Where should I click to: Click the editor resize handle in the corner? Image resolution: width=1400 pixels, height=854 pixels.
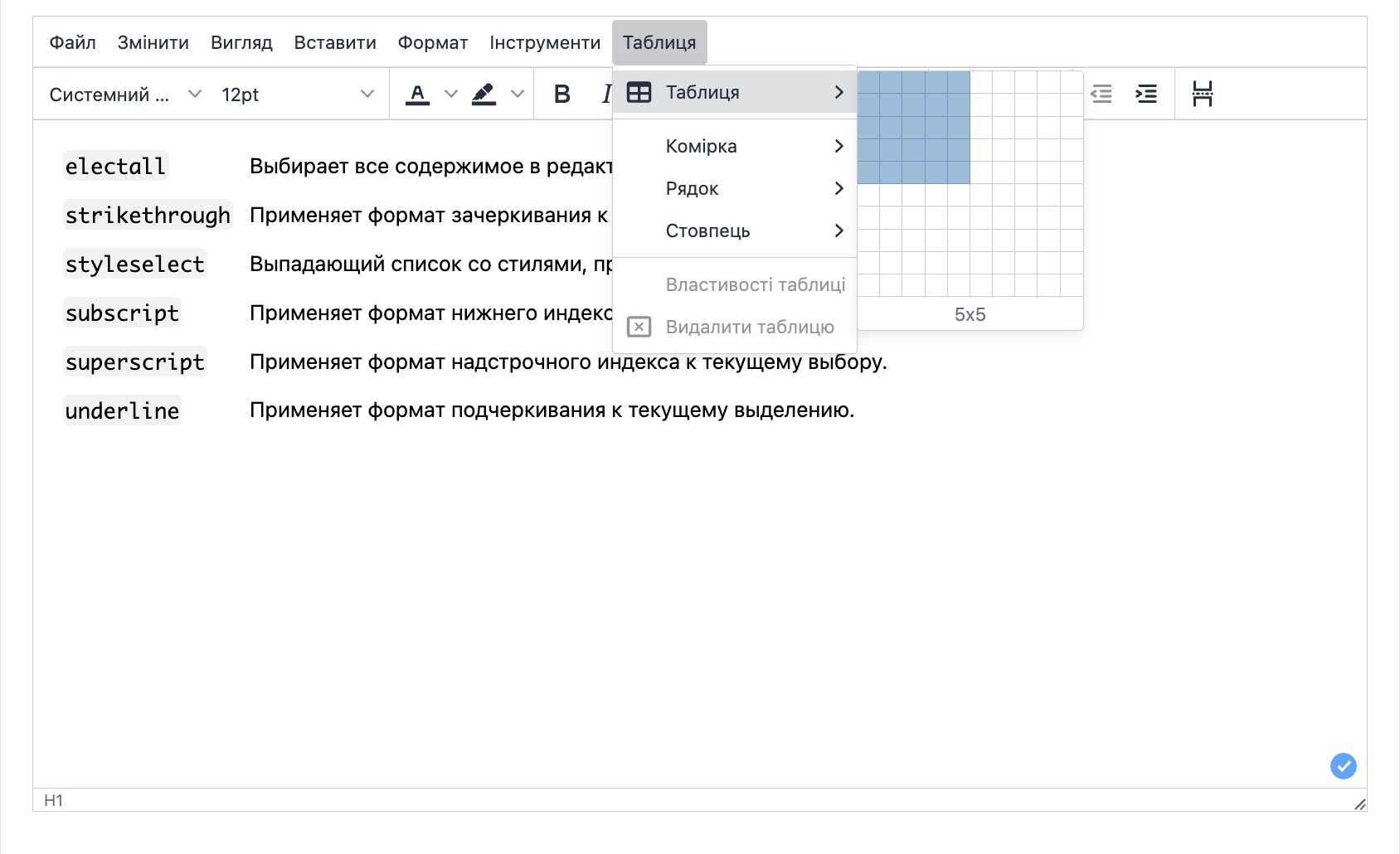click(1359, 803)
